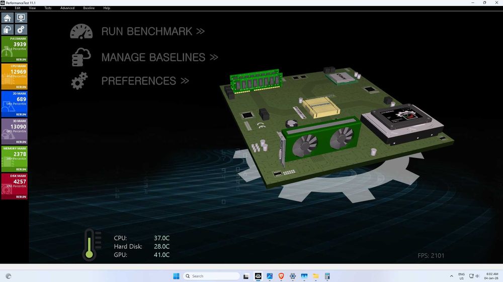
Task: Show hidden system tray icons chevron
Action: (451, 276)
